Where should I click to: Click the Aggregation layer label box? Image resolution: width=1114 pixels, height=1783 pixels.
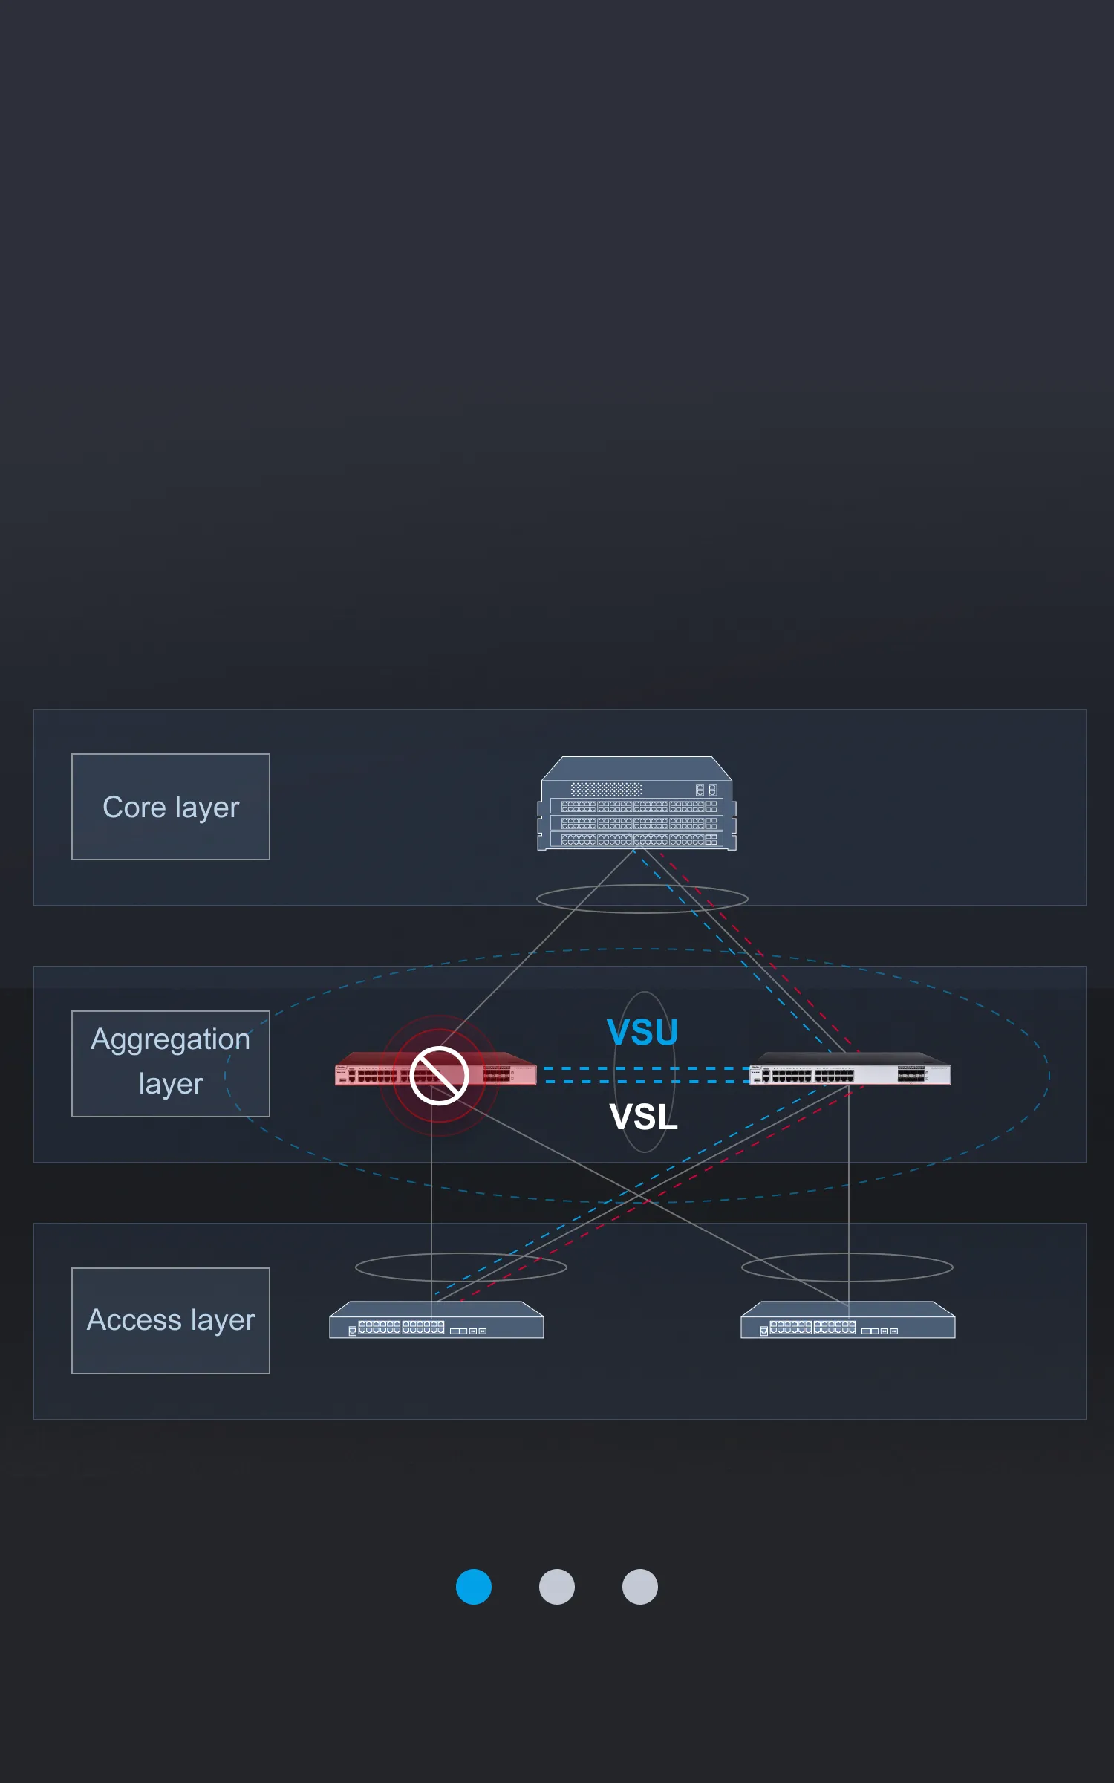(171, 1064)
